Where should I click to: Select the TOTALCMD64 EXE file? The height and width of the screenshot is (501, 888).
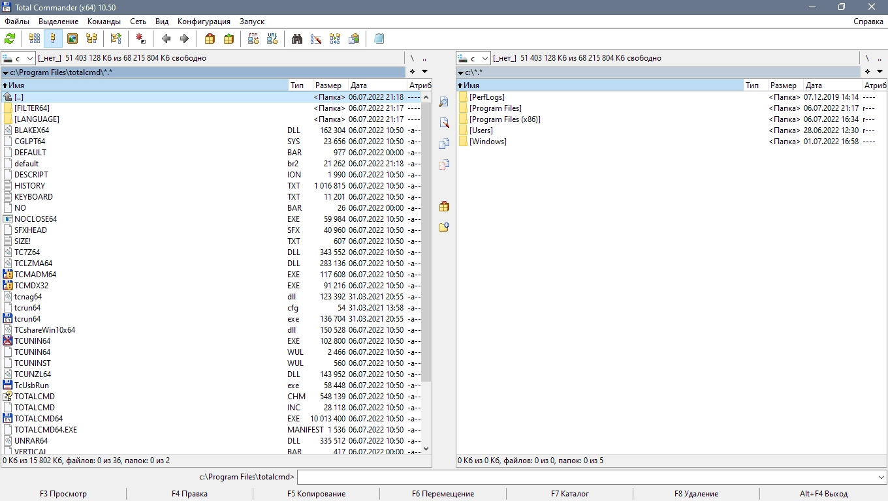coord(212,419)
